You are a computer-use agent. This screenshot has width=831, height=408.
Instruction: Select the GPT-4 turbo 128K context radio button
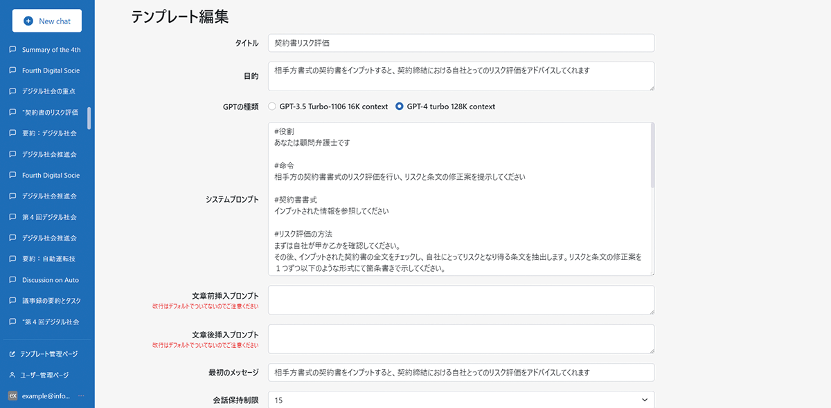pyautogui.click(x=398, y=106)
